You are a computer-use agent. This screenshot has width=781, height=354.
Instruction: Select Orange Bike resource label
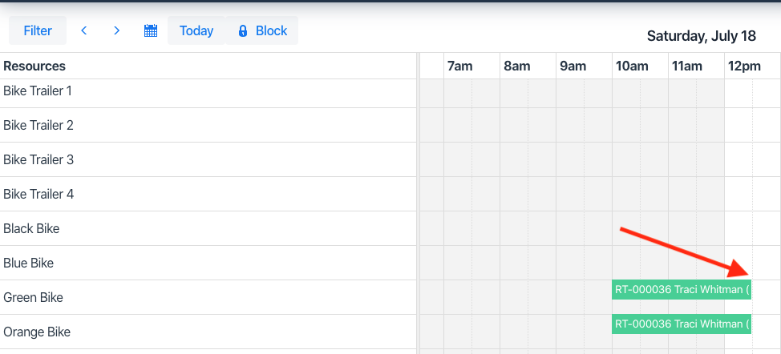tap(36, 332)
